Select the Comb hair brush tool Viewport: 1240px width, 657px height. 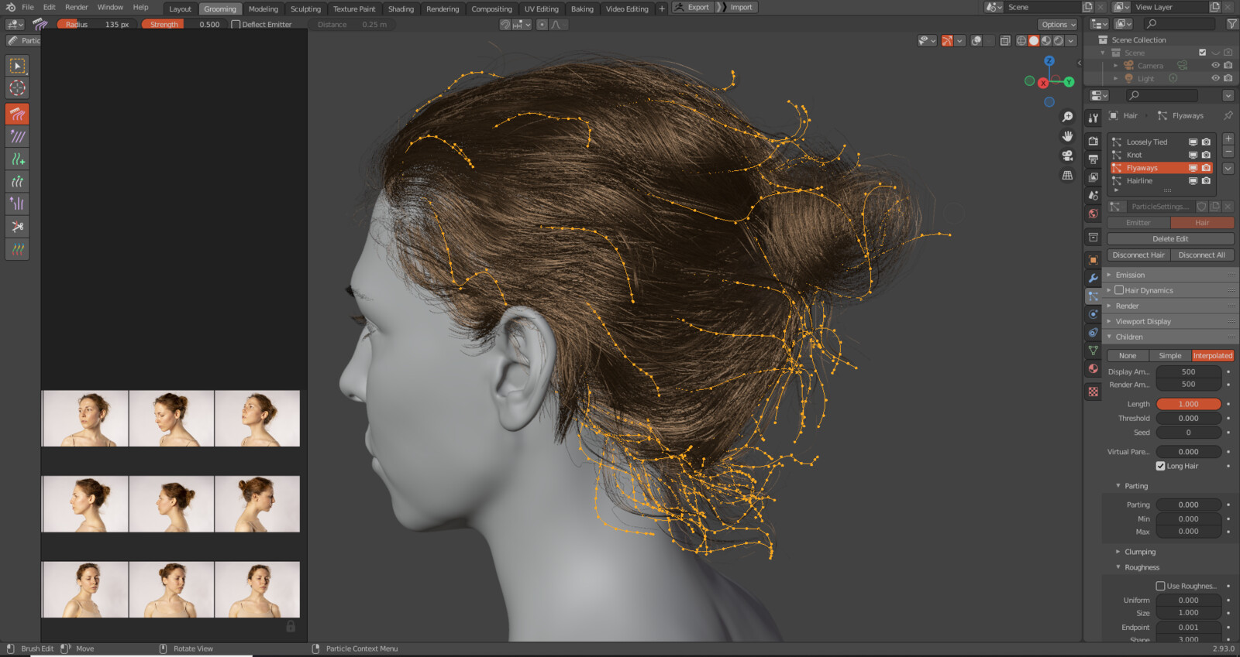(x=17, y=115)
